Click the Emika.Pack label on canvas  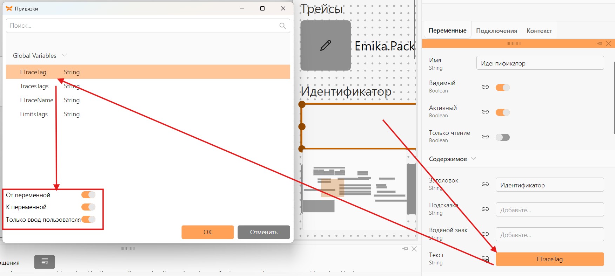[385, 46]
